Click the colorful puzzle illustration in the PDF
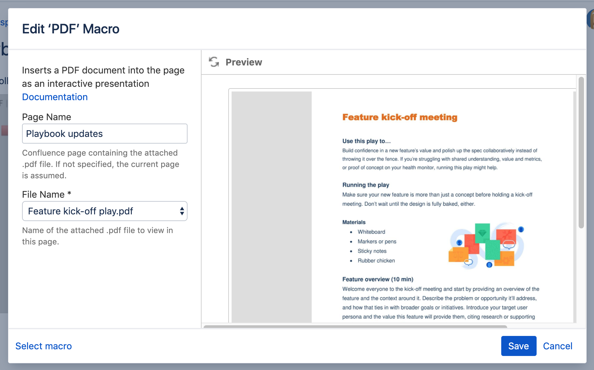The width and height of the screenshot is (594, 370). 486,246
